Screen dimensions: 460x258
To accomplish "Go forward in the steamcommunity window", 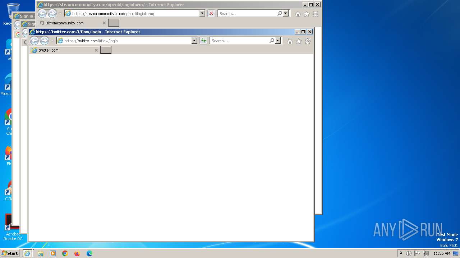I will click(x=52, y=14).
